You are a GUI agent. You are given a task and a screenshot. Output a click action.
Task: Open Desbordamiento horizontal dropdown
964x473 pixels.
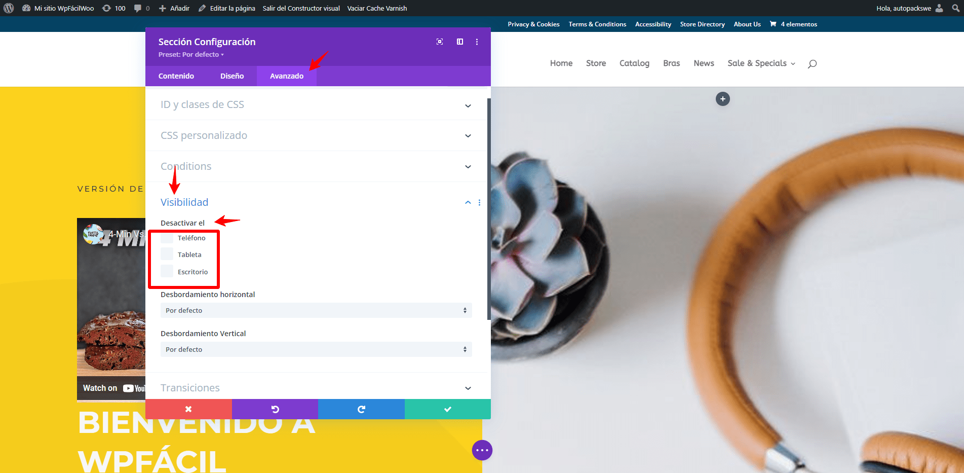pos(316,310)
